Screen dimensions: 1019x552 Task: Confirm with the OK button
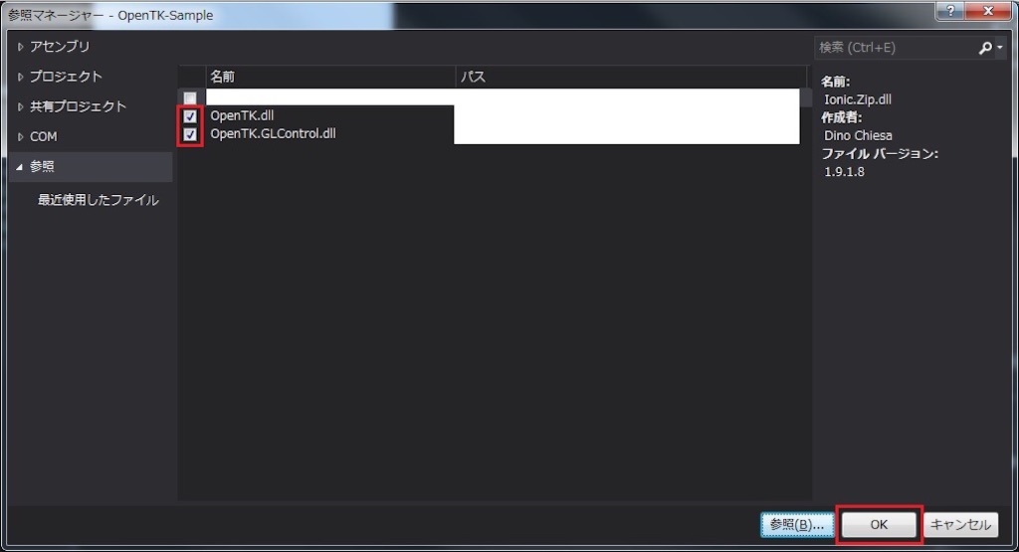click(879, 525)
